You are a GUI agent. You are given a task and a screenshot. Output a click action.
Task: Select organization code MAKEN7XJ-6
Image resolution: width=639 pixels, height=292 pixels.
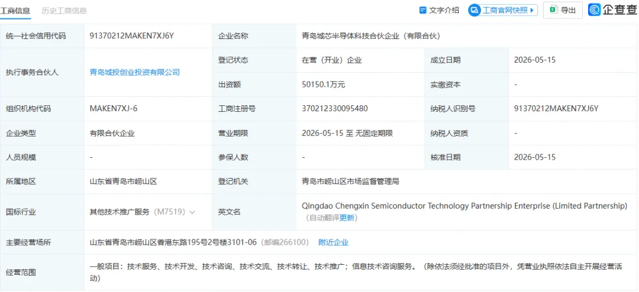(115, 109)
